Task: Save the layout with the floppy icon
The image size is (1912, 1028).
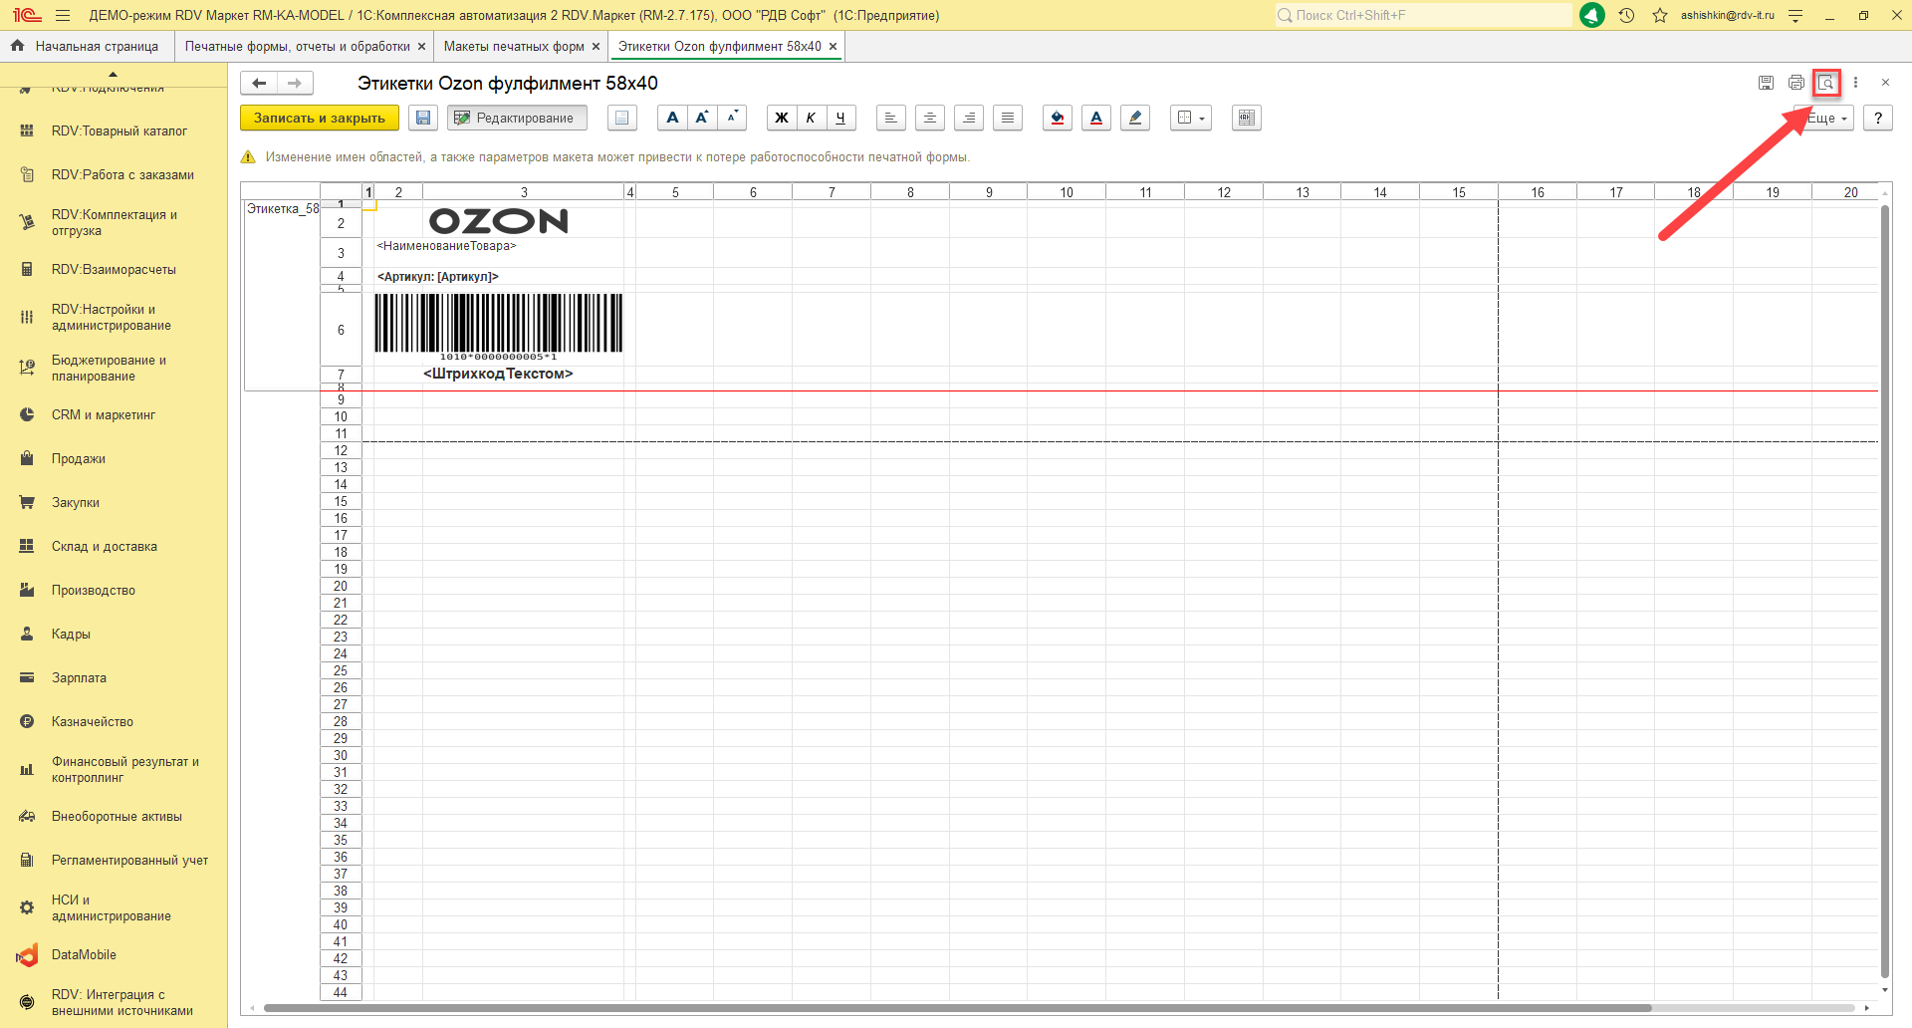Action: pos(423,118)
